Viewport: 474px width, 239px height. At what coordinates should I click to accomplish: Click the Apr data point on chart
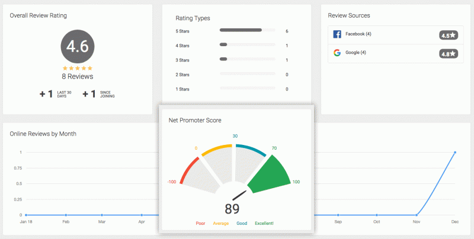(x=142, y=215)
